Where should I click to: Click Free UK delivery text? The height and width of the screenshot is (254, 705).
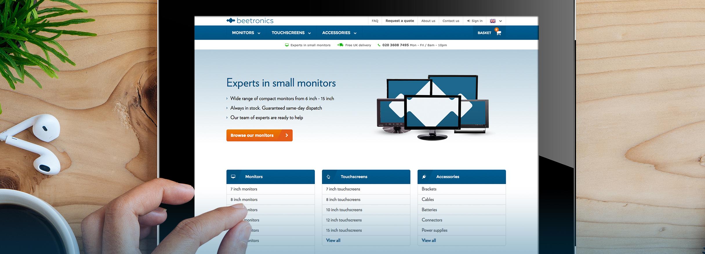pos(358,45)
